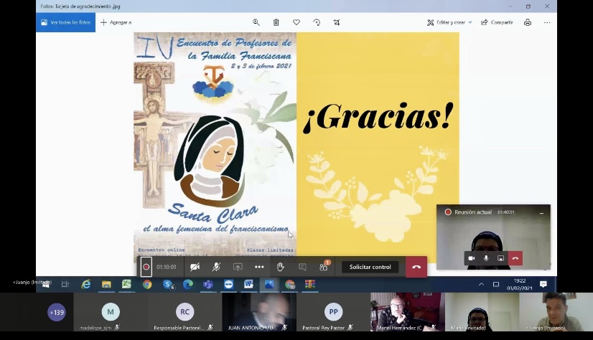Image resolution: width=593 pixels, height=340 pixels.
Task: Toggle microphone mute in the main meeting toolbar
Action: (216, 267)
